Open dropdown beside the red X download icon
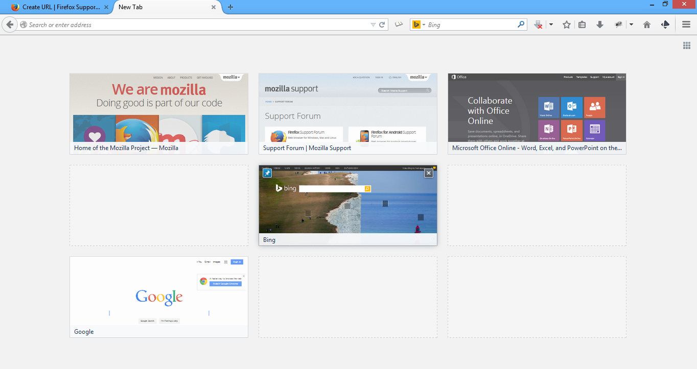 tap(551, 24)
